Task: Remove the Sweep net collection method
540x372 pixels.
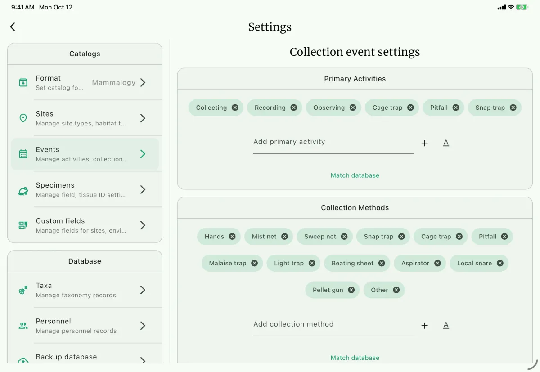Action: coord(344,237)
